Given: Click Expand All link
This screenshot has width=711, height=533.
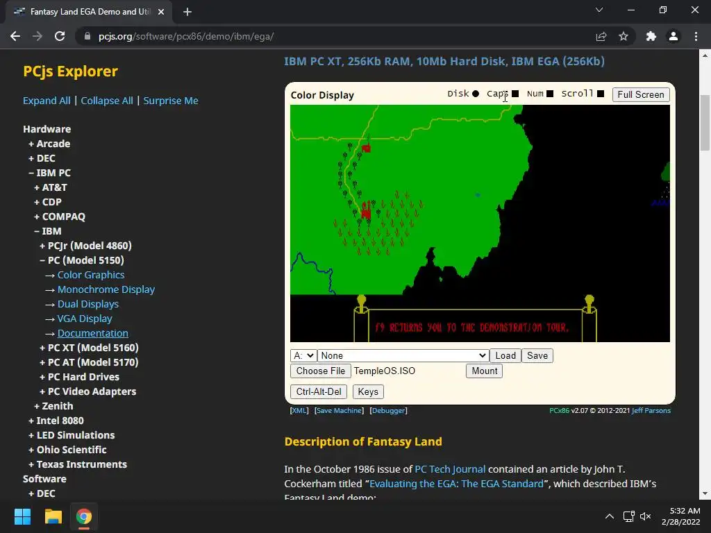Looking at the screenshot, I should click(x=47, y=101).
